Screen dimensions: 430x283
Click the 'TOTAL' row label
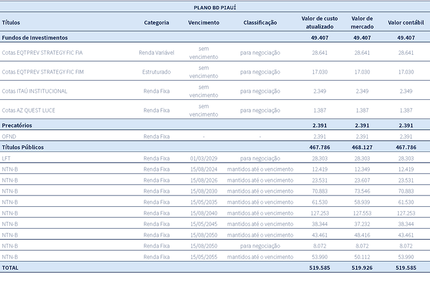pyautogui.click(x=10, y=267)
